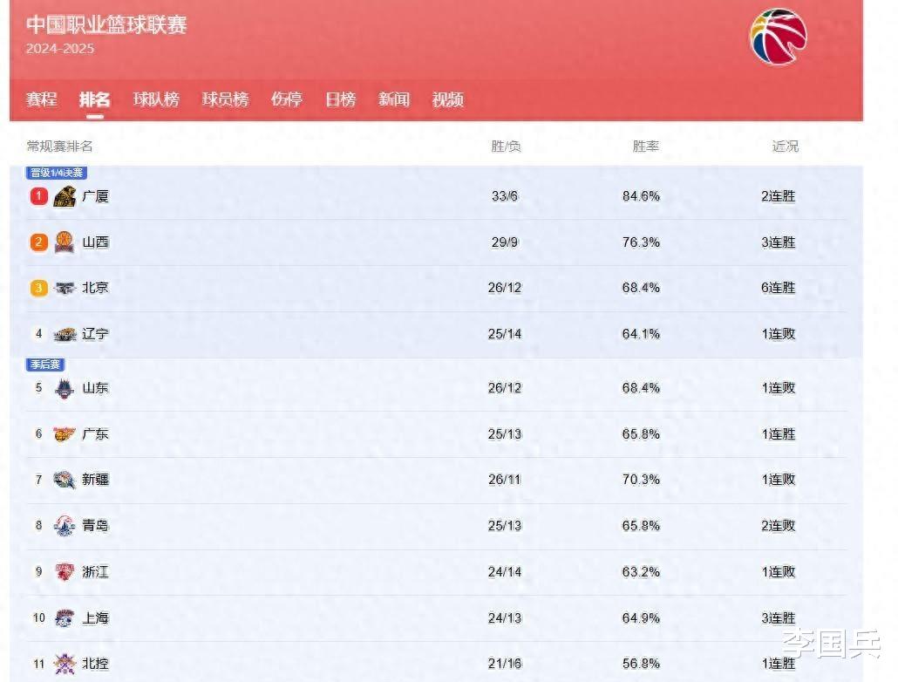Click the 山东 team logo

(x=65, y=388)
